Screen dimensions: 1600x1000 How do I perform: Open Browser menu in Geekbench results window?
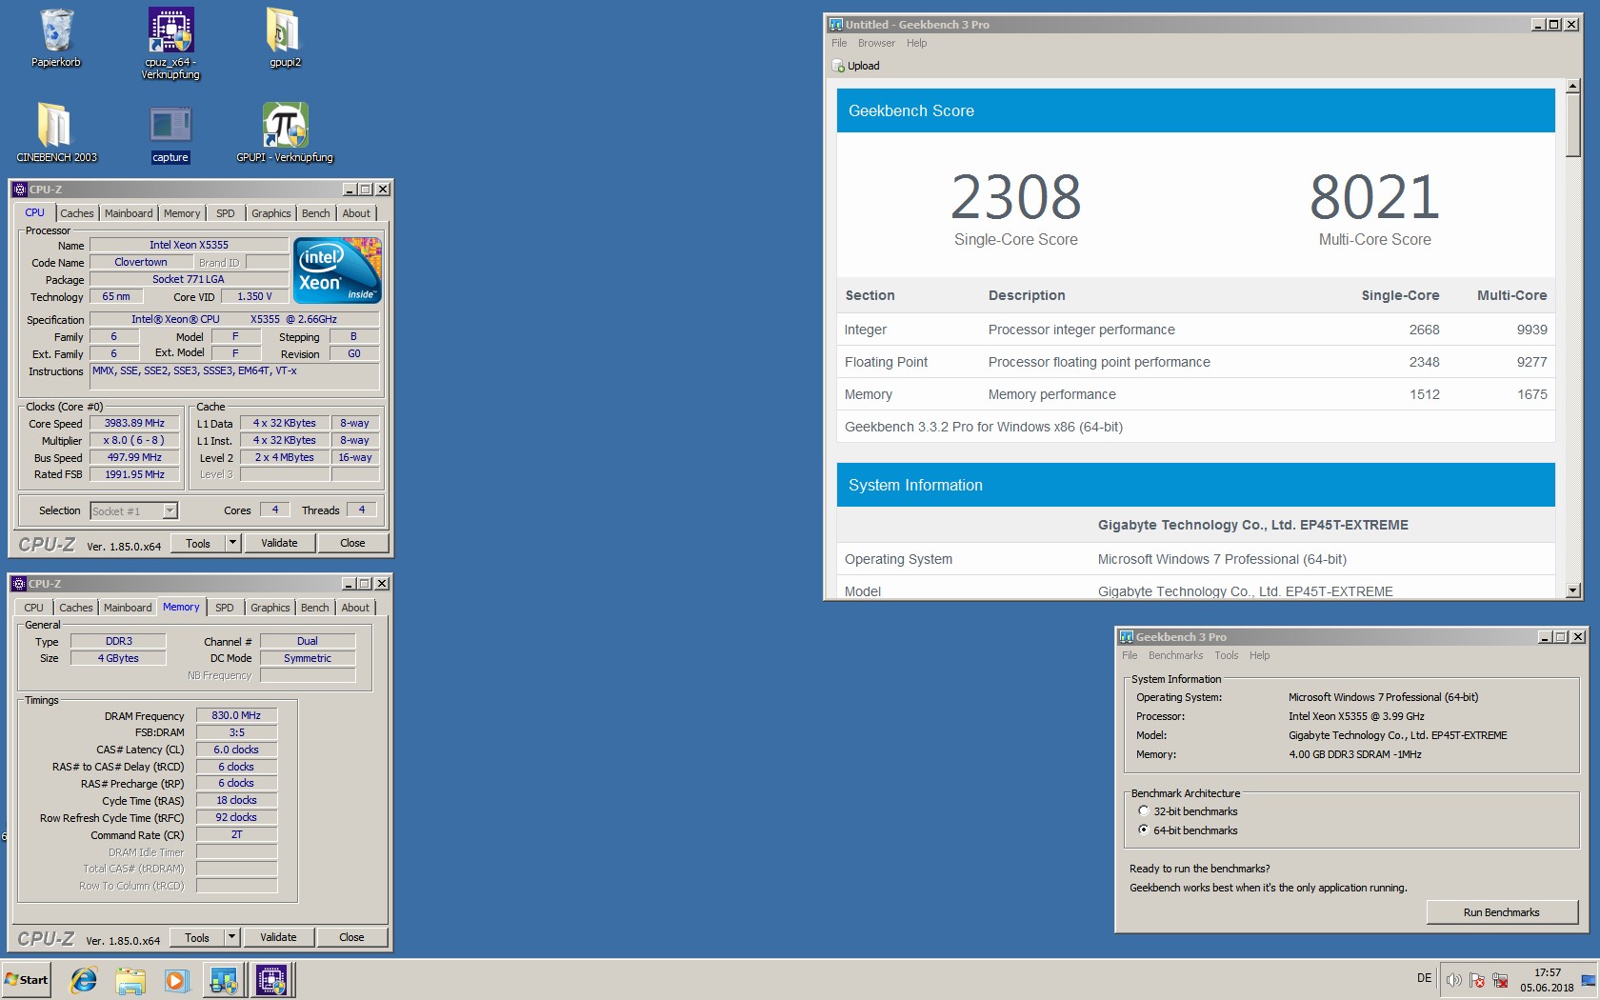pyautogui.click(x=876, y=43)
